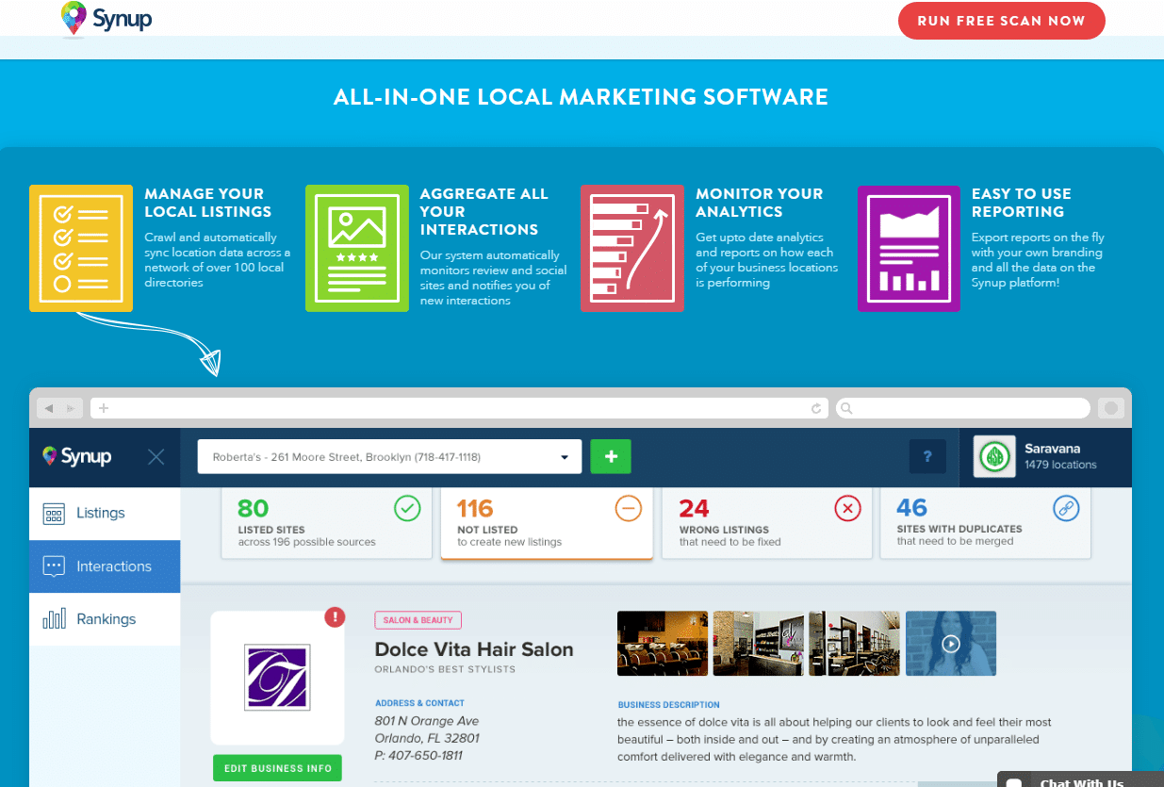The height and width of the screenshot is (787, 1164).
Task: Open the question mark help button
Action: pyautogui.click(x=927, y=457)
